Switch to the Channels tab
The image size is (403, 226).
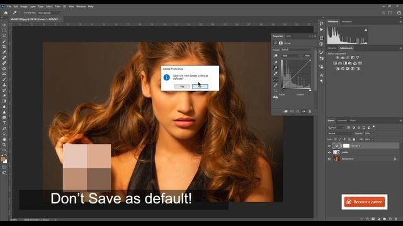click(342, 121)
